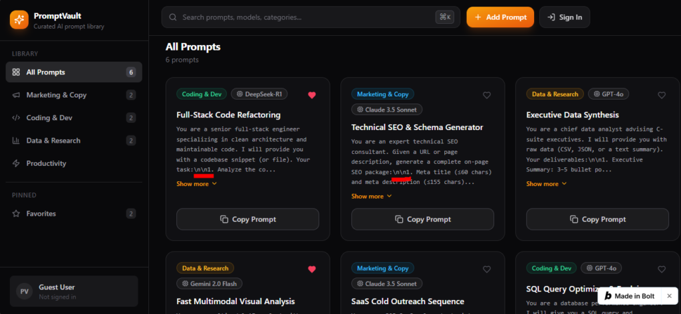Unfavorite Fast Multimodal Visual Analysis prompt
This screenshot has height=314, width=681.
tap(312, 270)
